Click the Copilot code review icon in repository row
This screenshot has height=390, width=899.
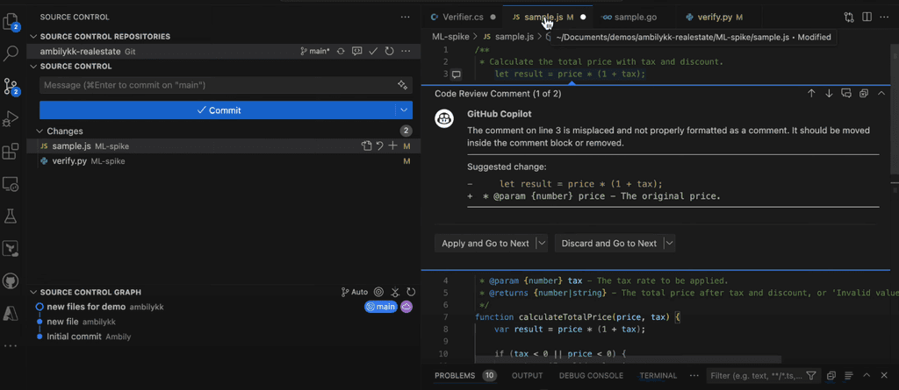[357, 51]
